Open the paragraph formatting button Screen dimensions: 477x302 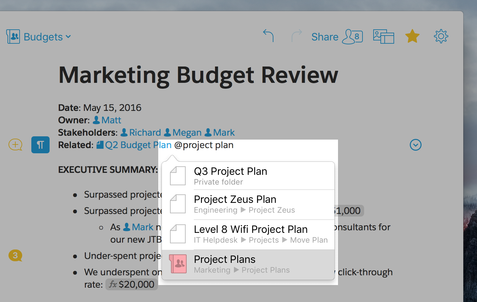(x=40, y=145)
